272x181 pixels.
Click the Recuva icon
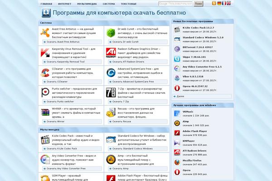tap(111, 113)
